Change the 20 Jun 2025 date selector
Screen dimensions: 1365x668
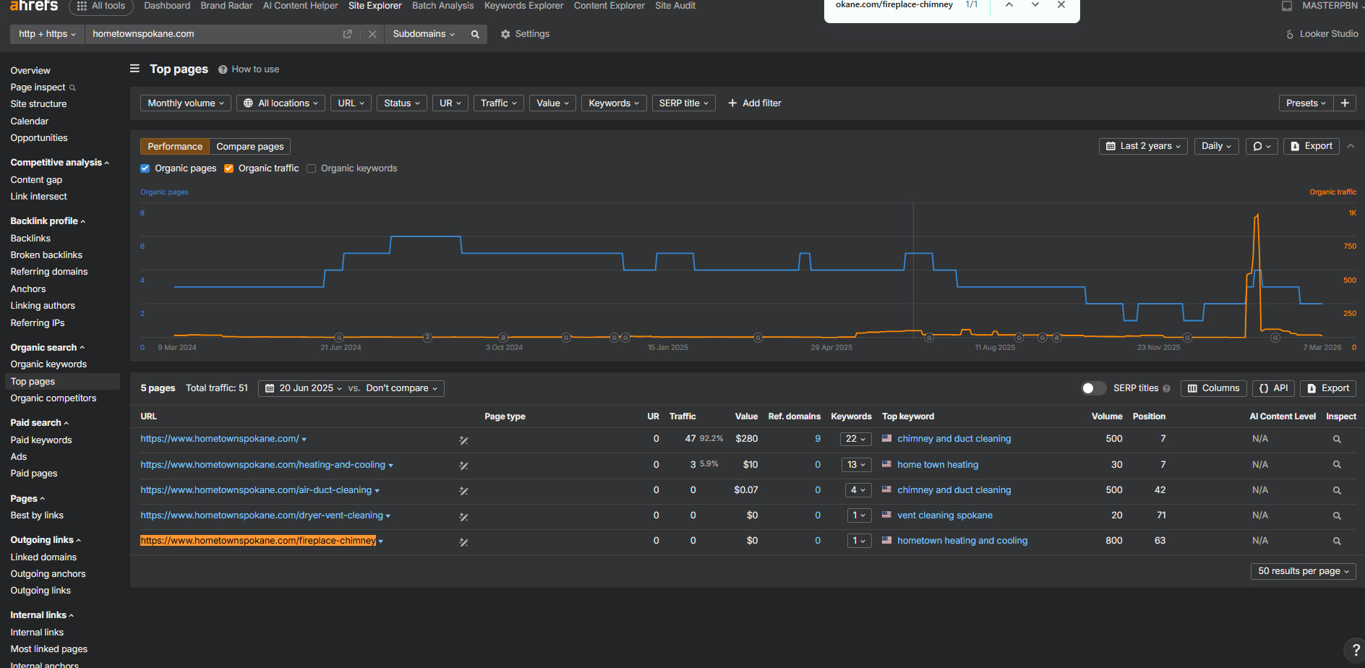(304, 388)
